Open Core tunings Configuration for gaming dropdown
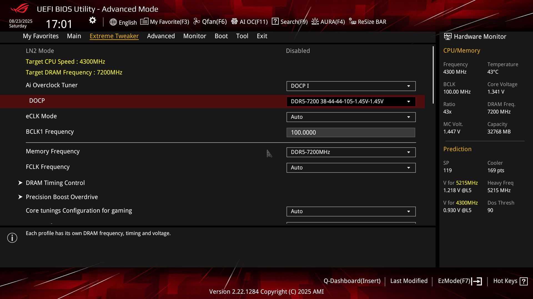This screenshot has height=299, width=533. [x=351, y=211]
